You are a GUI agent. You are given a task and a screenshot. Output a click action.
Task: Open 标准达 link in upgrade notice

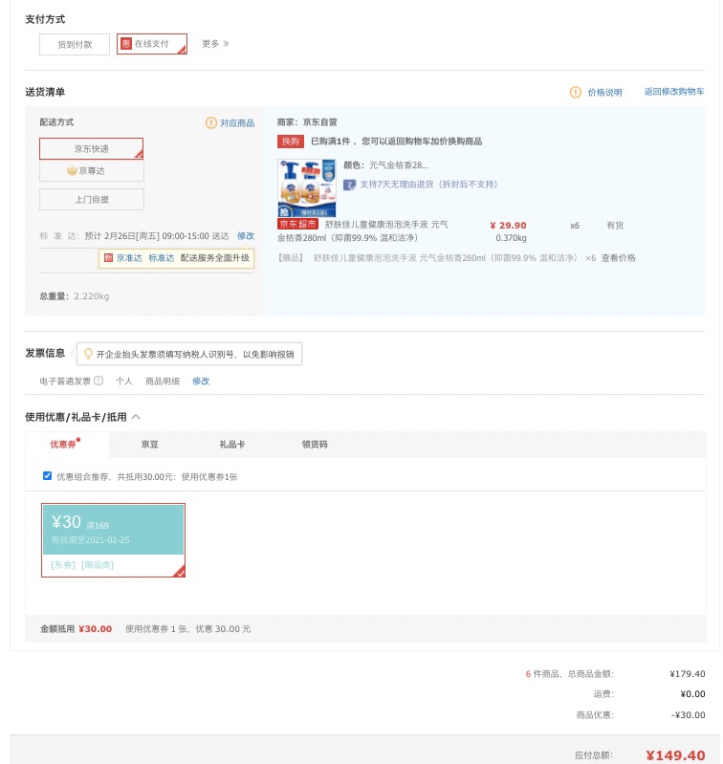click(x=162, y=258)
